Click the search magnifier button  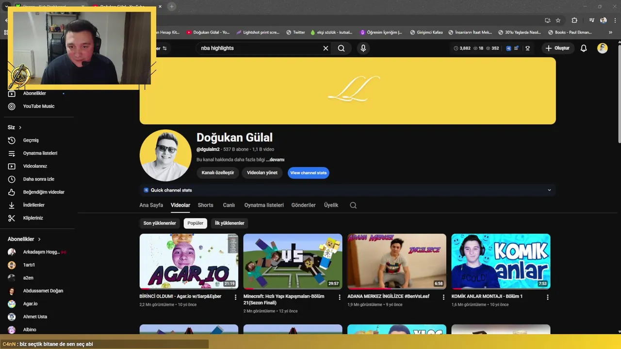click(342, 48)
